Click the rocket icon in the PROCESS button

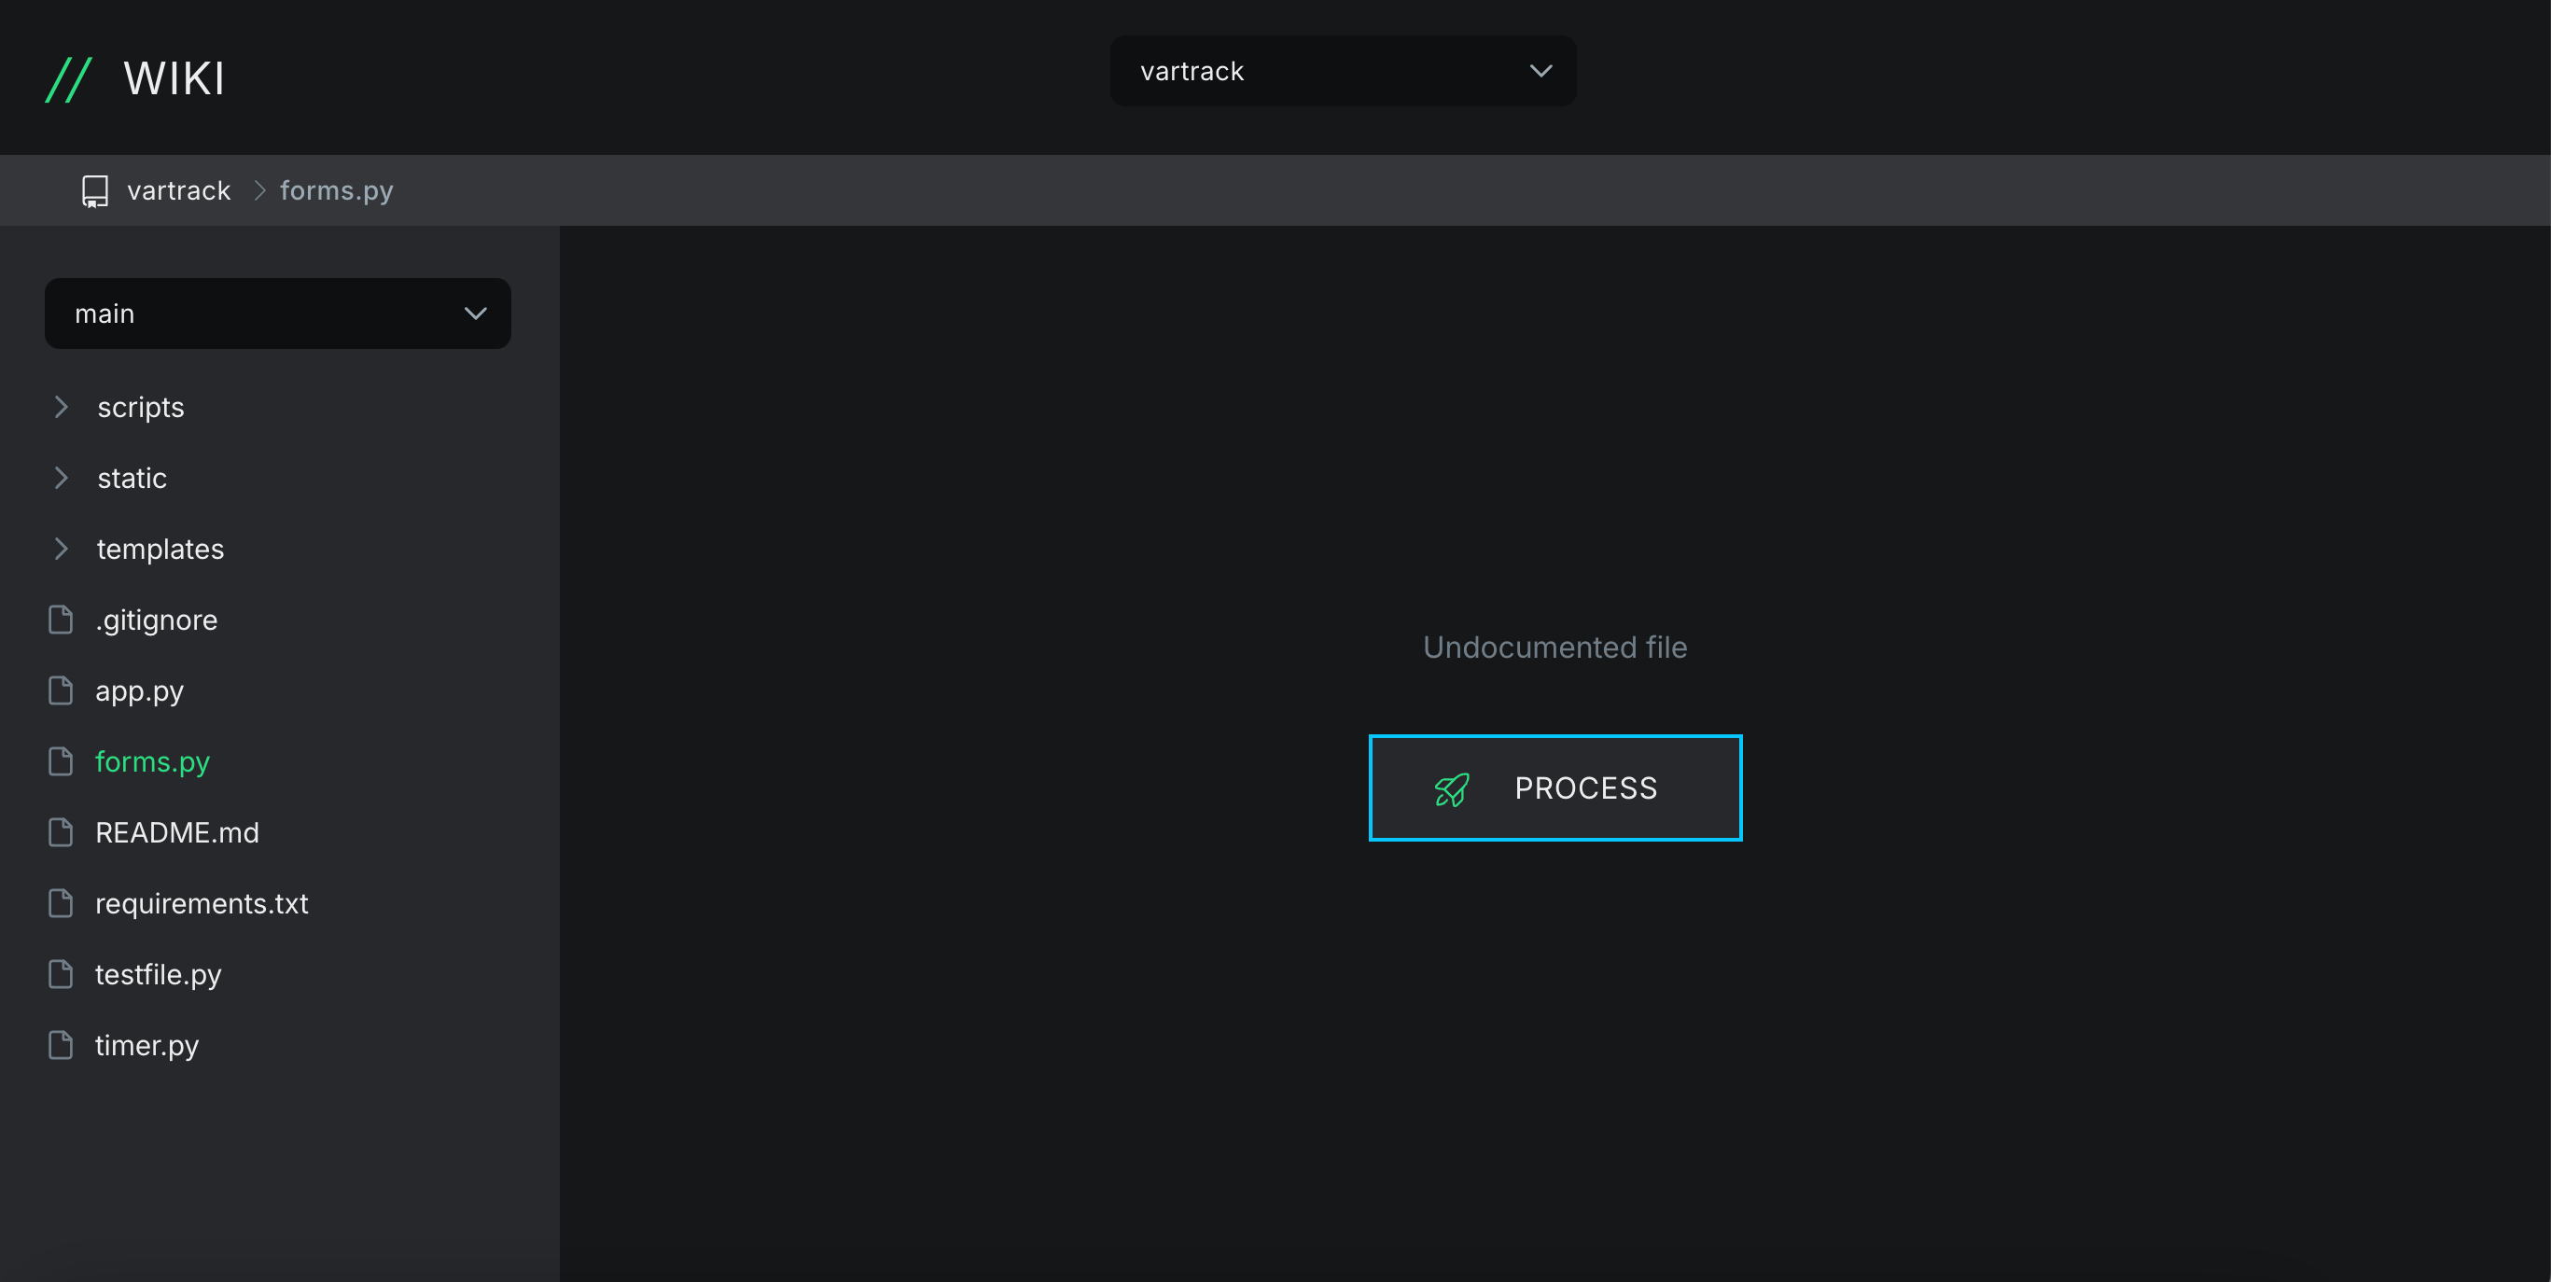pos(1452,789)
